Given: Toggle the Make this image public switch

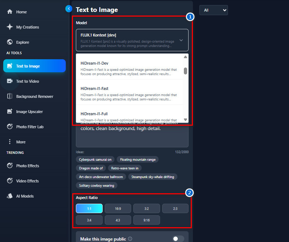Looking at the screenshot, I should (x=178, y=239).
